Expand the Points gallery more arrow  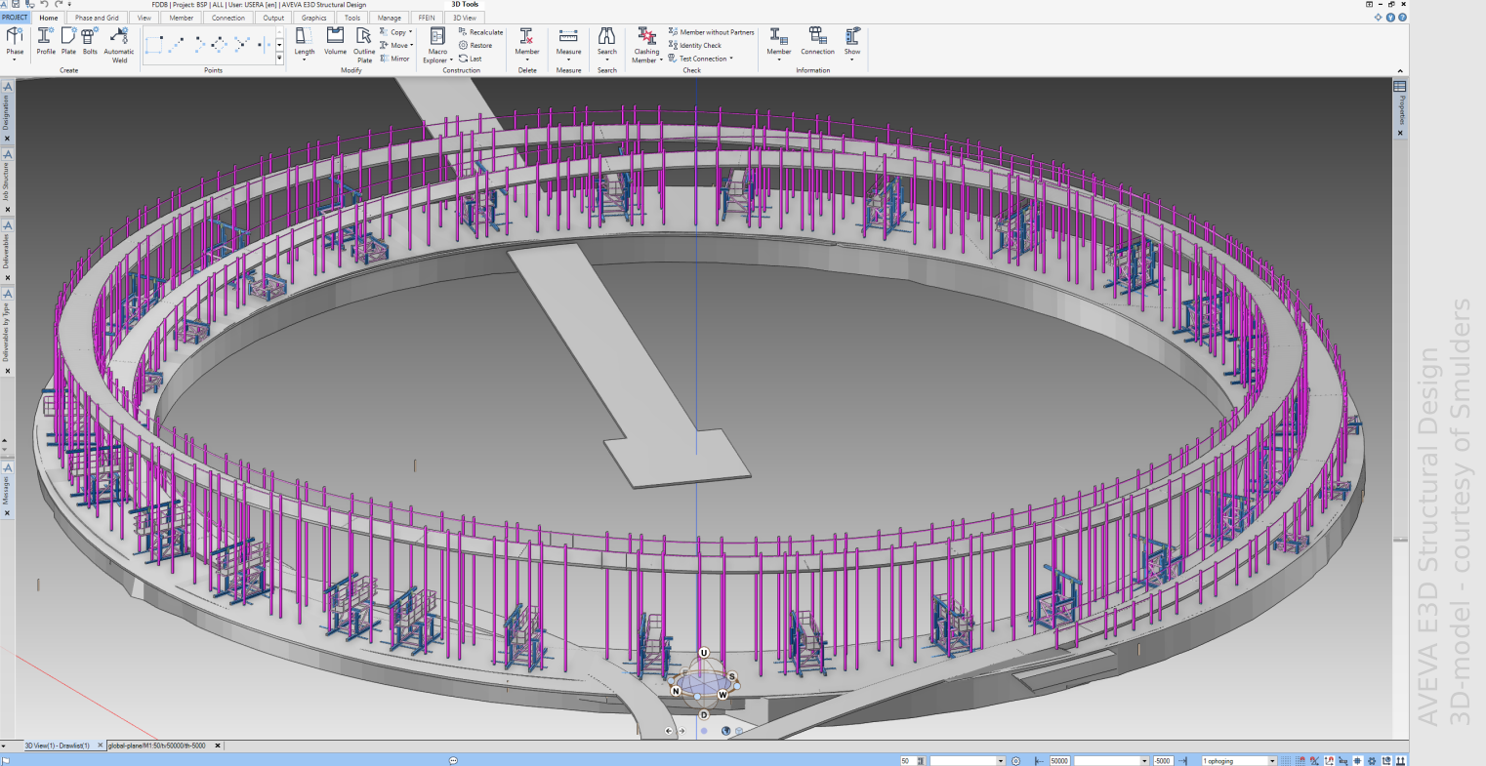coord(280,59)
